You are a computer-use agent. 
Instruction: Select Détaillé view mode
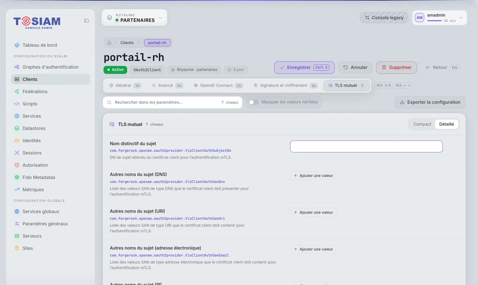446,124
